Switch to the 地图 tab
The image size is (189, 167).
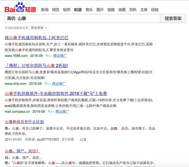122,10
